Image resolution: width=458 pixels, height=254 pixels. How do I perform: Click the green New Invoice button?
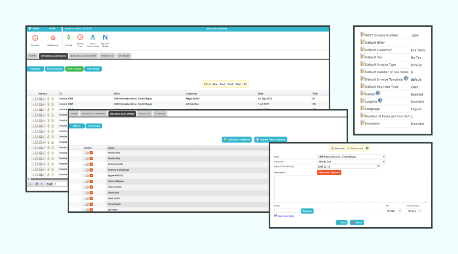pyautogui.click(x=74, y=69)
